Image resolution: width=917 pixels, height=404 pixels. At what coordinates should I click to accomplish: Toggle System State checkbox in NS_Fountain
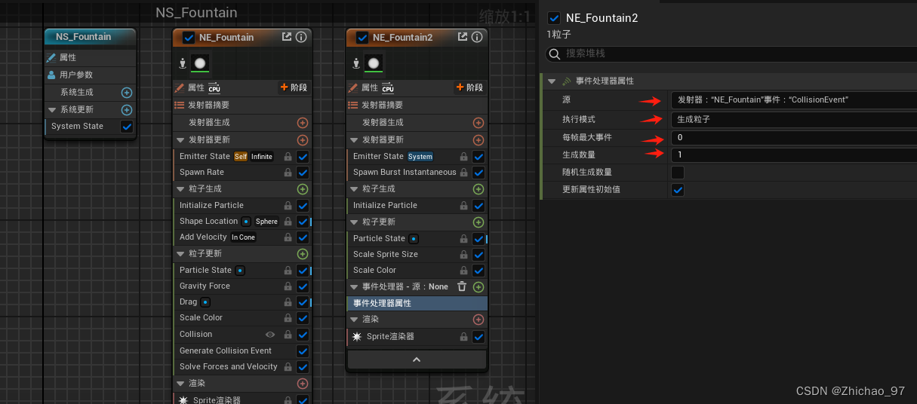tap(127, 127)
